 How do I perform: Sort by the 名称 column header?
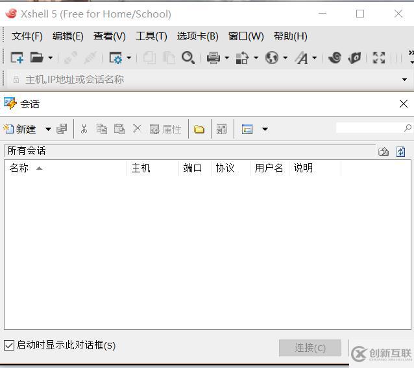[x=66, y=168]
